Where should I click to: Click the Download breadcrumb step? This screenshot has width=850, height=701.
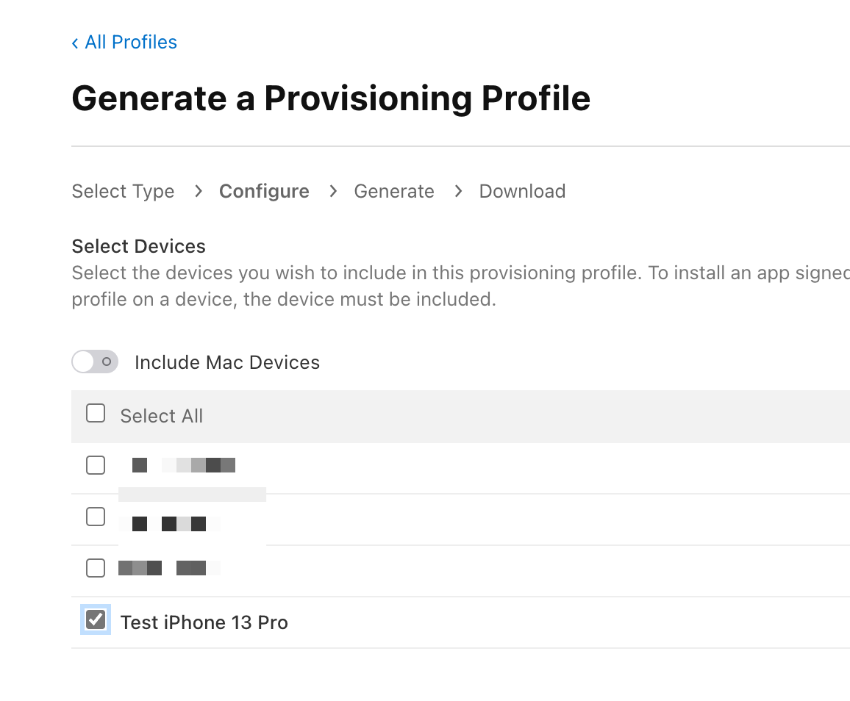tap(522, 192)
